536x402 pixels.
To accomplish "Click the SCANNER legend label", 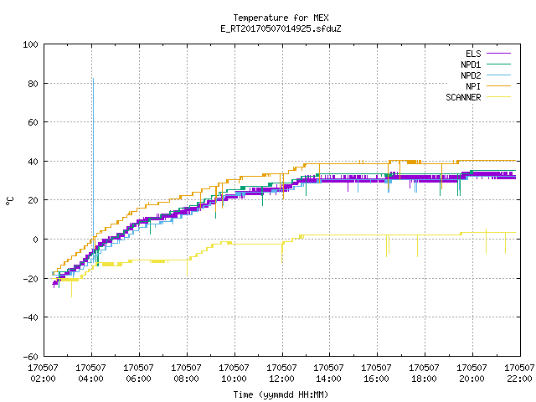I will coord(463,97).
